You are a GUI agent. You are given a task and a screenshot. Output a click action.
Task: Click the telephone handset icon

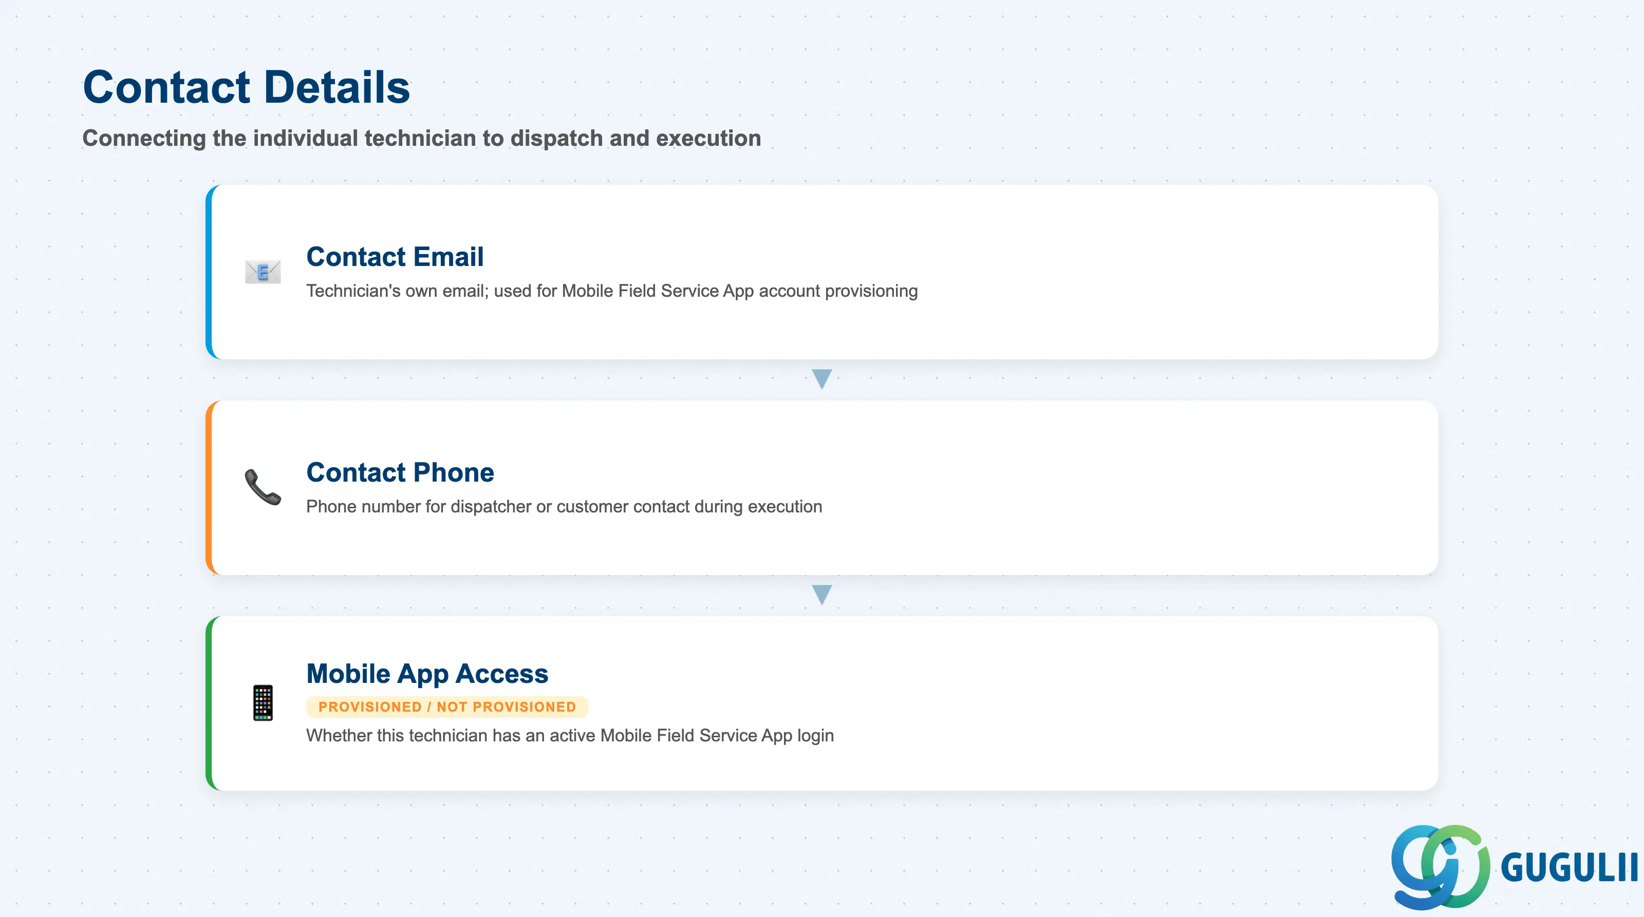[x=263, y=487]
